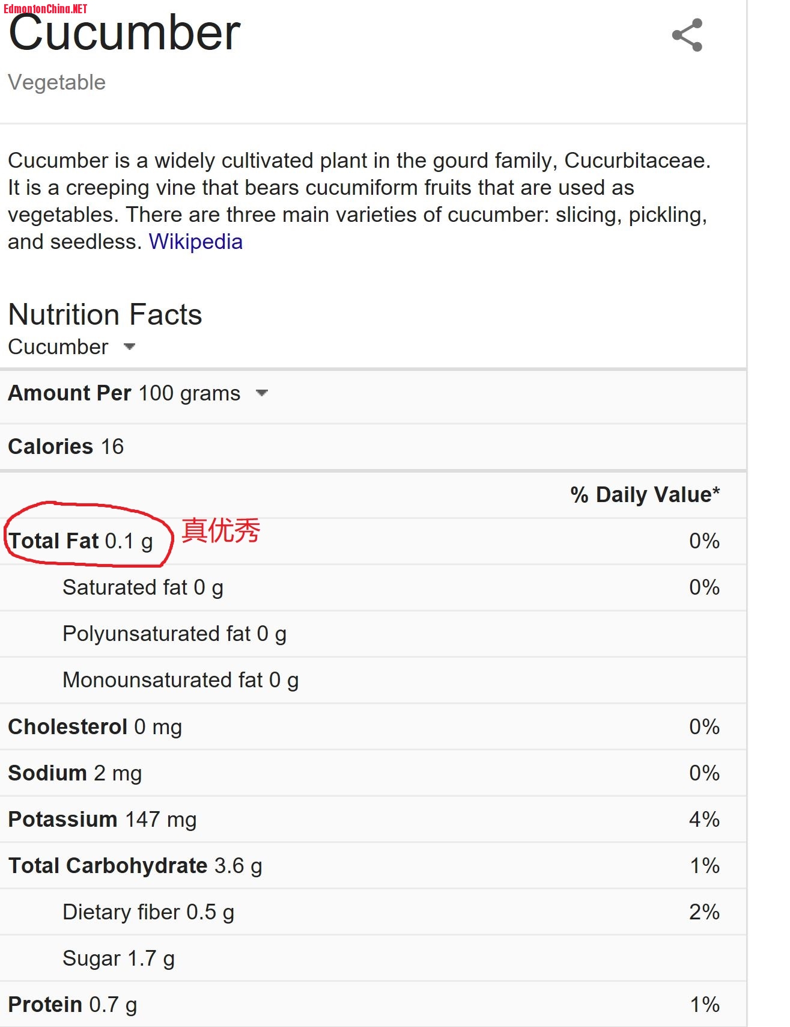The image size is (790, 1027).
Task: Click the Polyunsaturated fat 0 g row
Action: [373, 634]
